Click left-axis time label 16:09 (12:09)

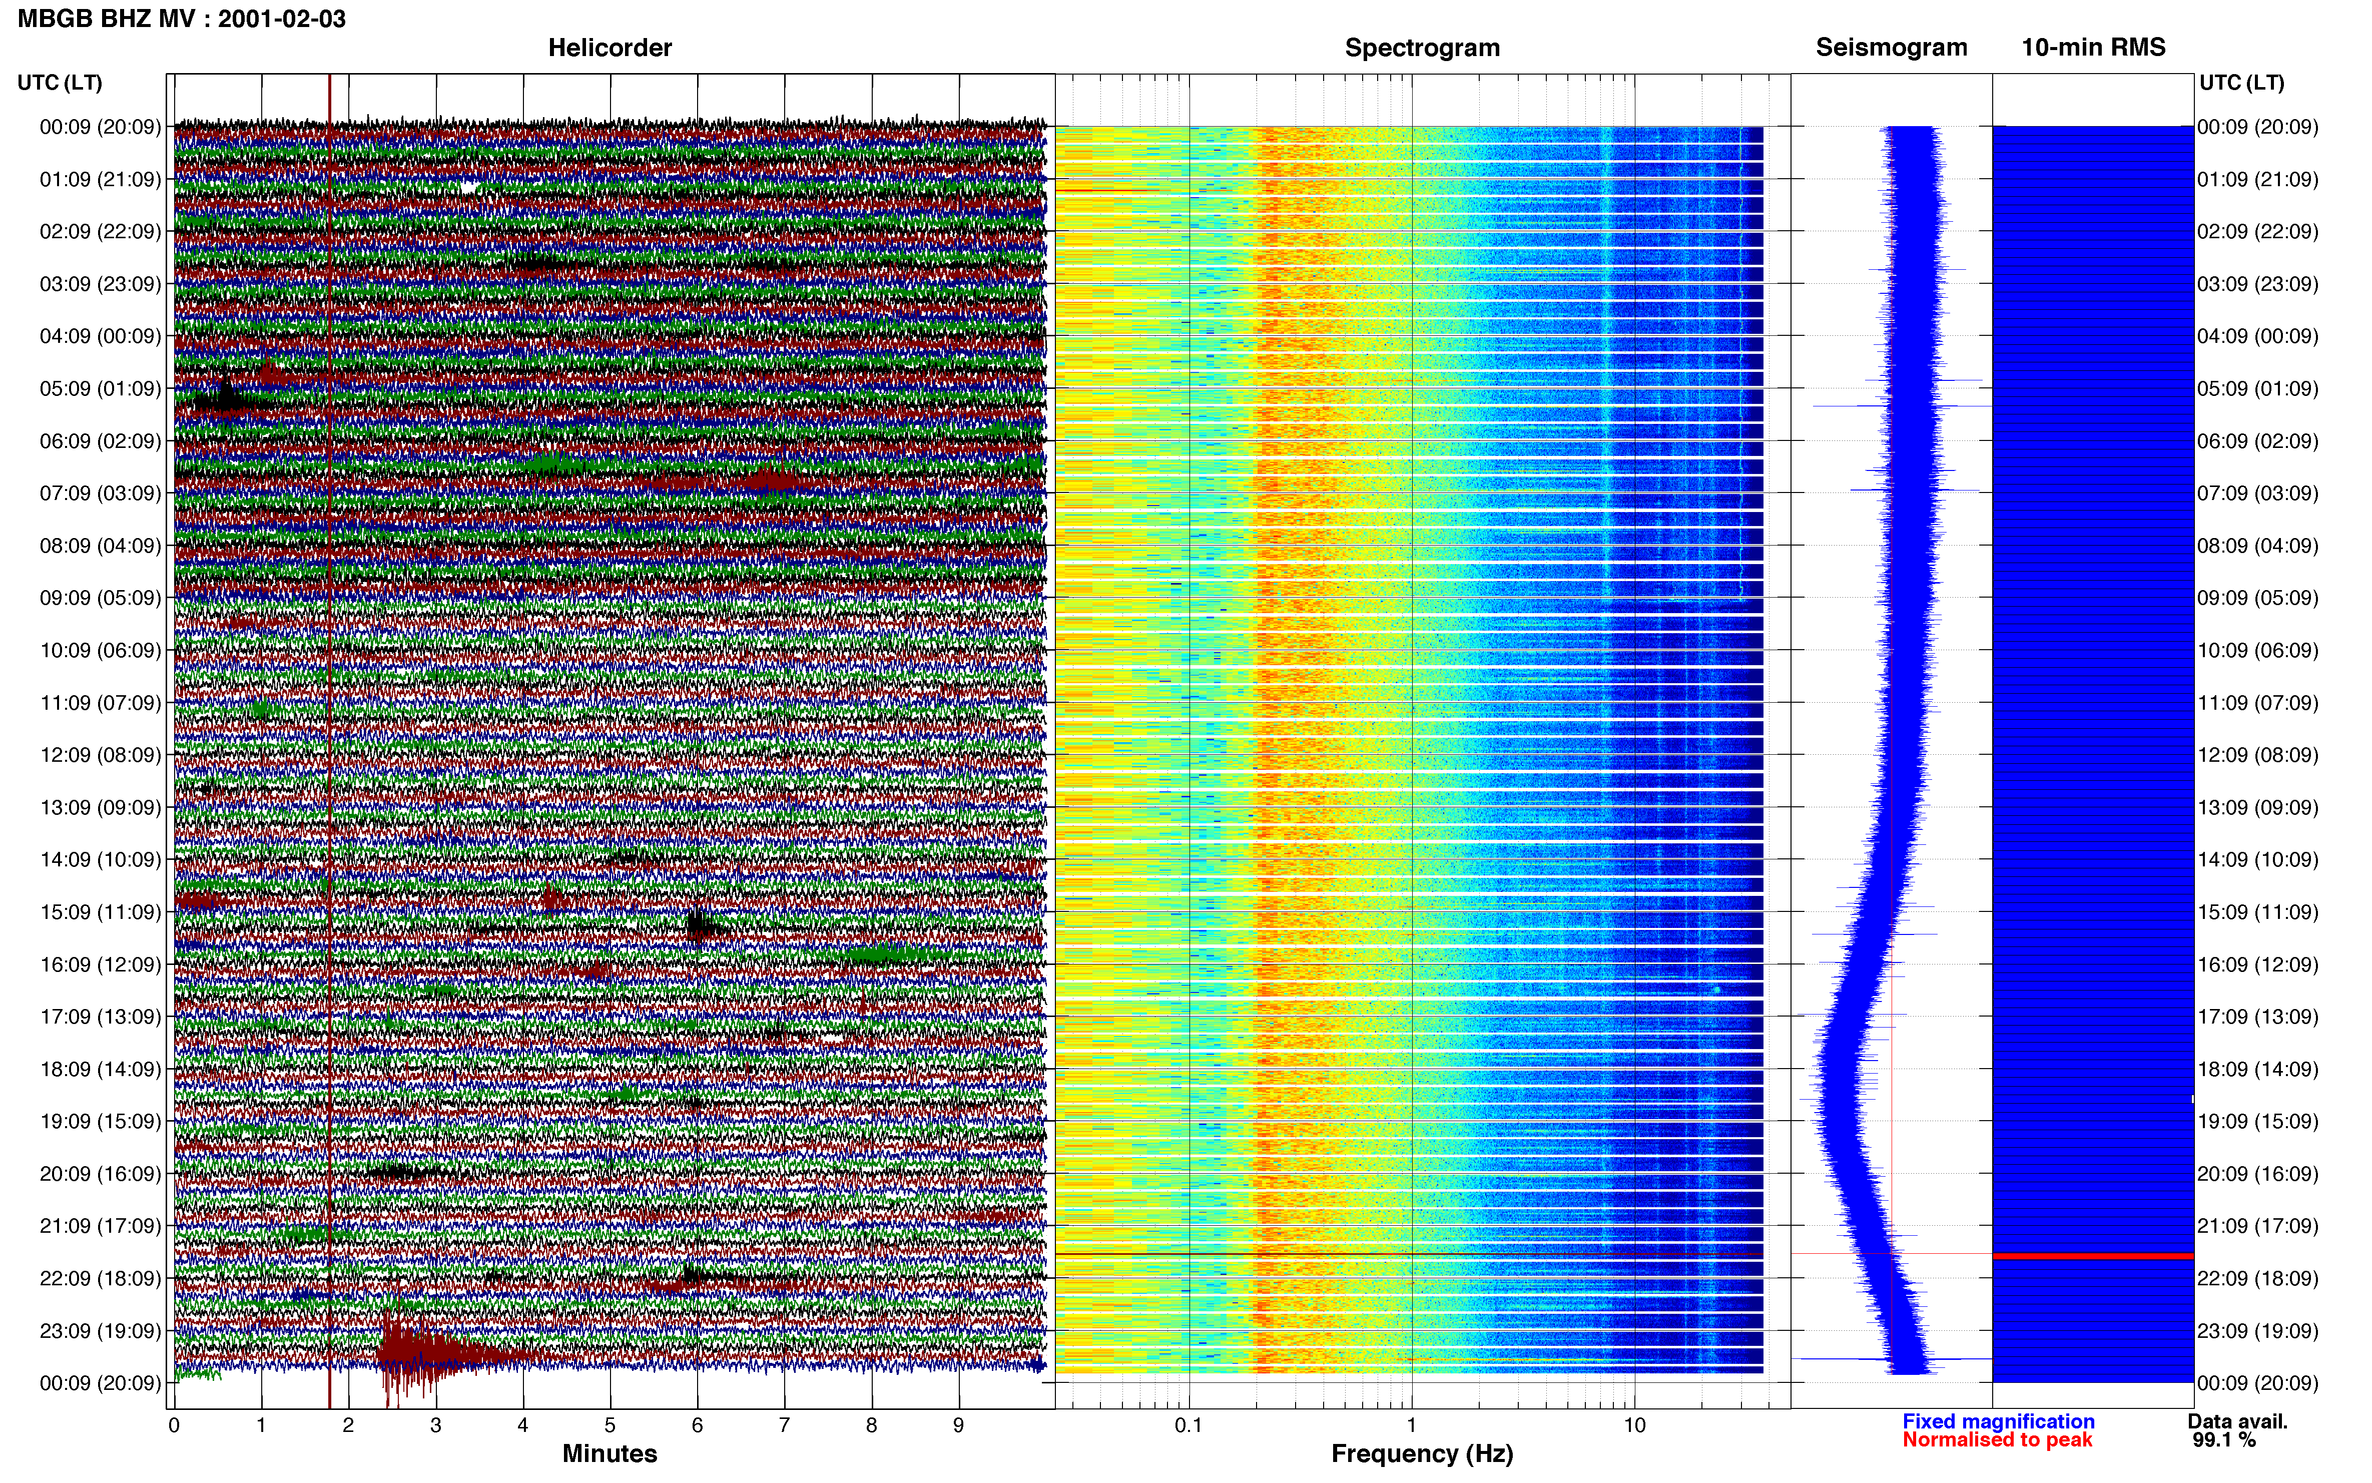(100, 964)
